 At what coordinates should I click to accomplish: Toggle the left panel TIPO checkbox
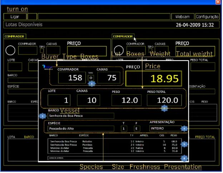point(42,51)
